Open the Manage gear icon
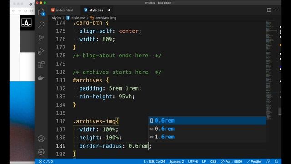This screenshot has width=291, height=164. (41, 152)
